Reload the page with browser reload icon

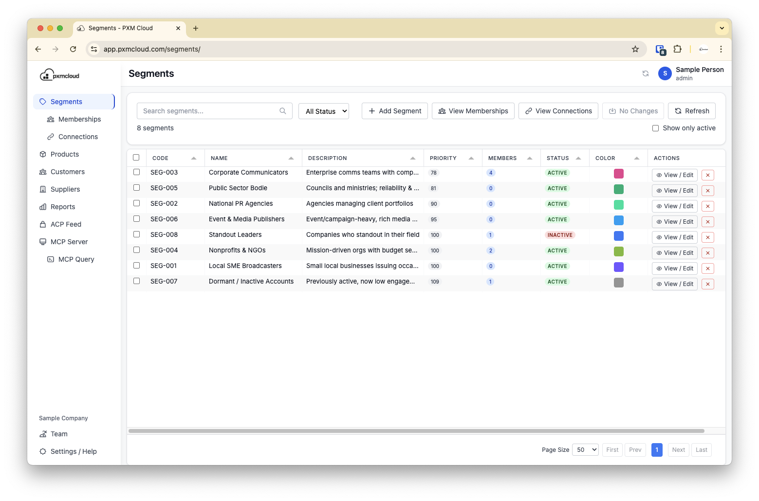click(x=73, y=49)
